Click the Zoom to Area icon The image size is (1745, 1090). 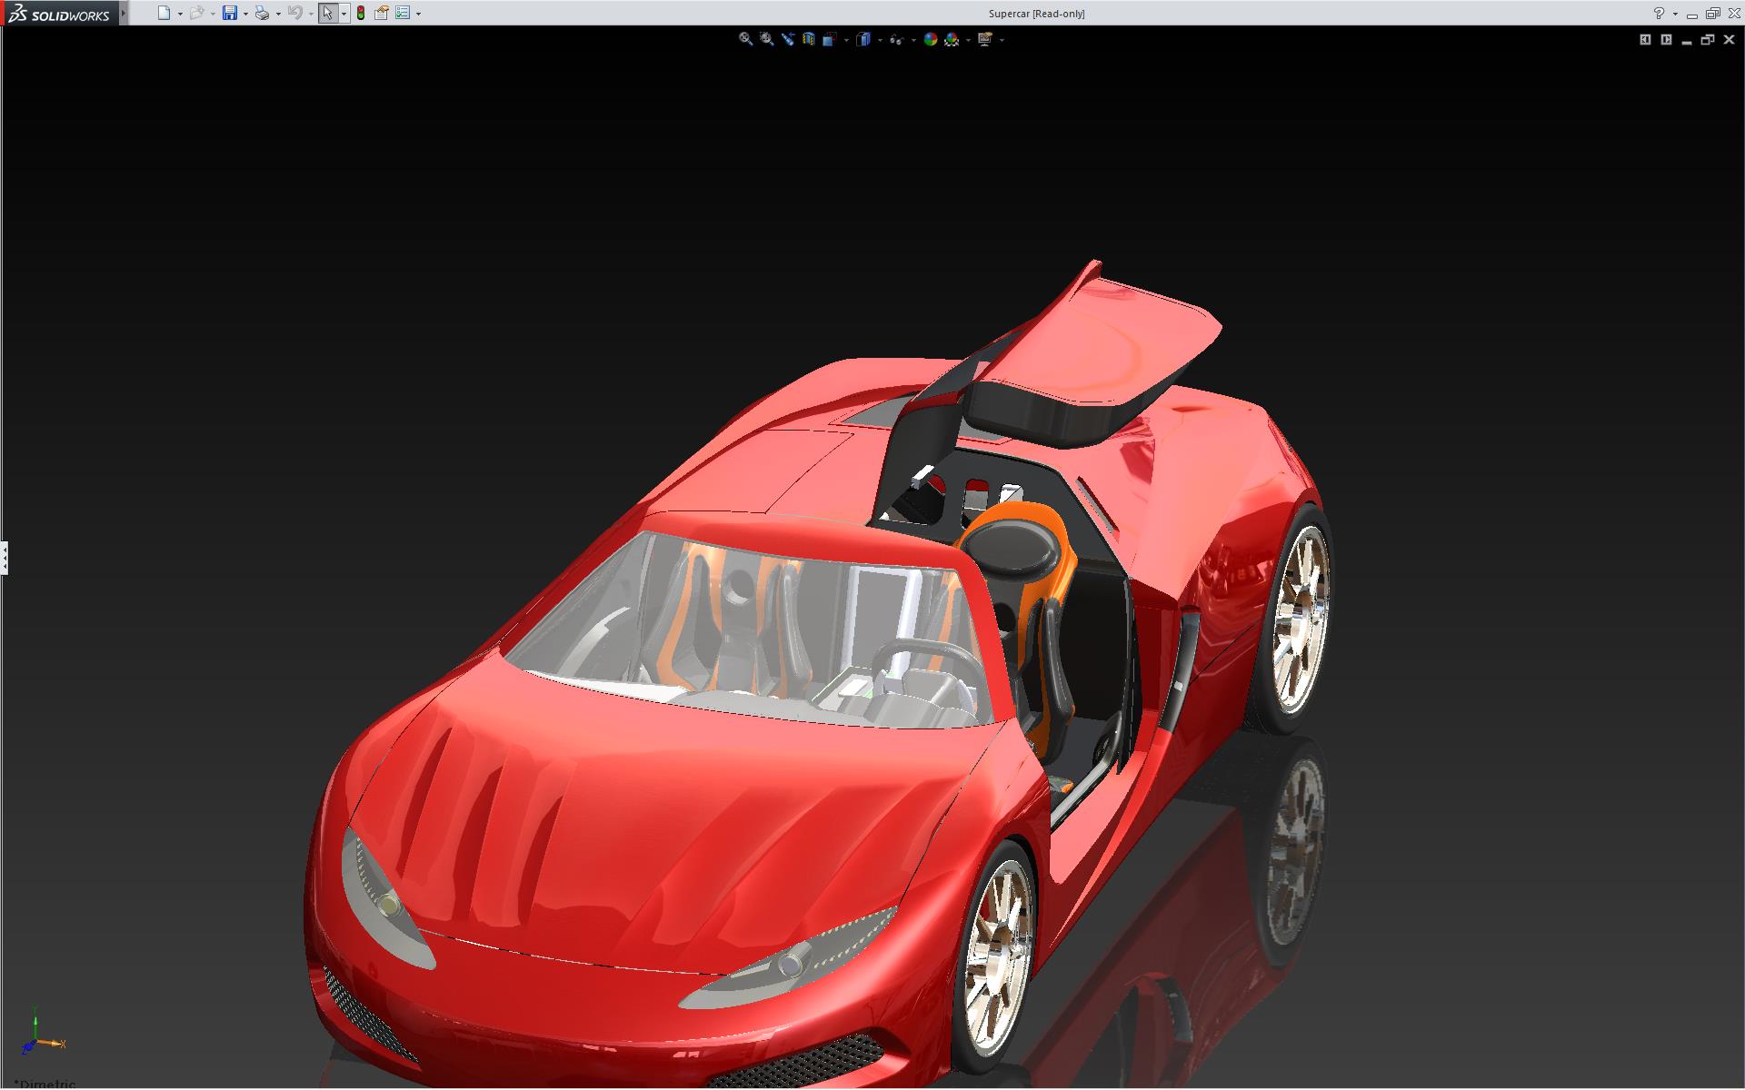766,39
